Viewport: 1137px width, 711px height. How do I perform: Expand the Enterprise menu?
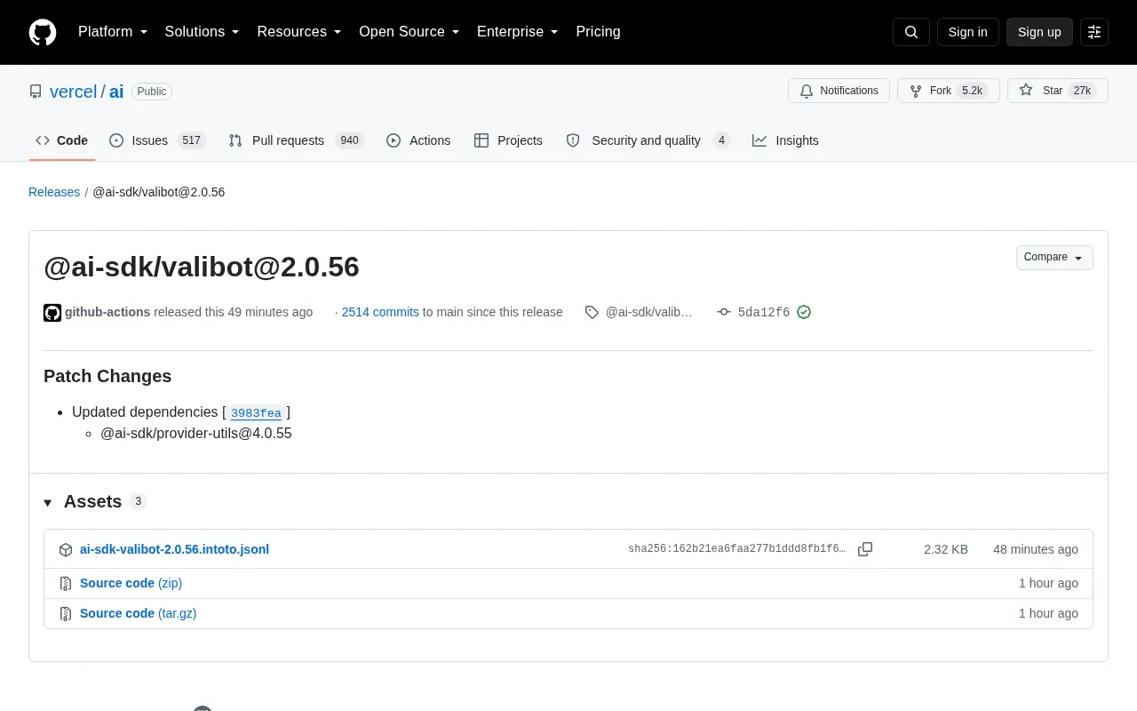(x=518, y=32)
